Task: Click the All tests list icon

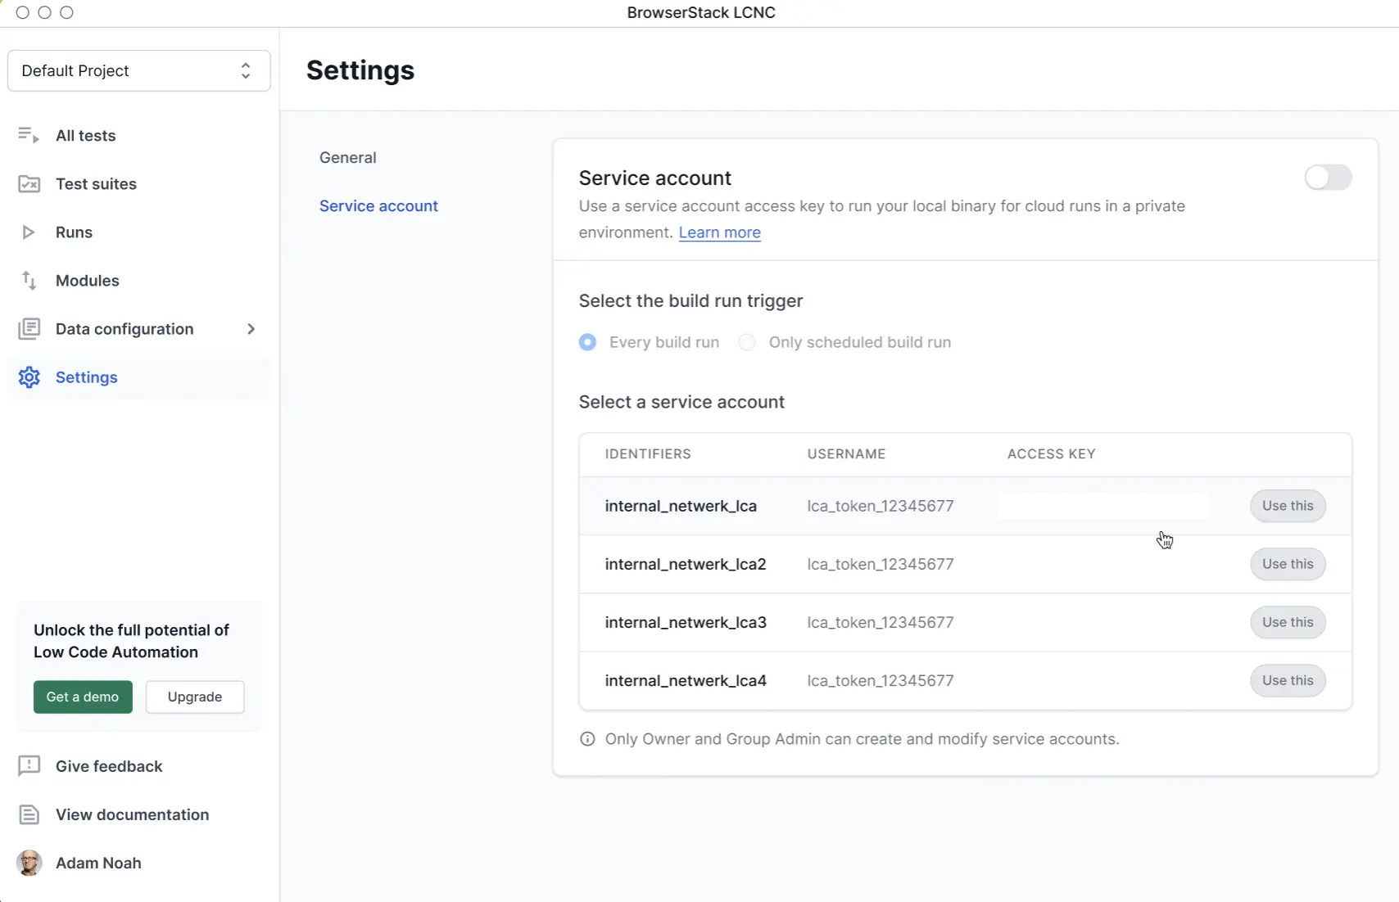Action: 29,135
